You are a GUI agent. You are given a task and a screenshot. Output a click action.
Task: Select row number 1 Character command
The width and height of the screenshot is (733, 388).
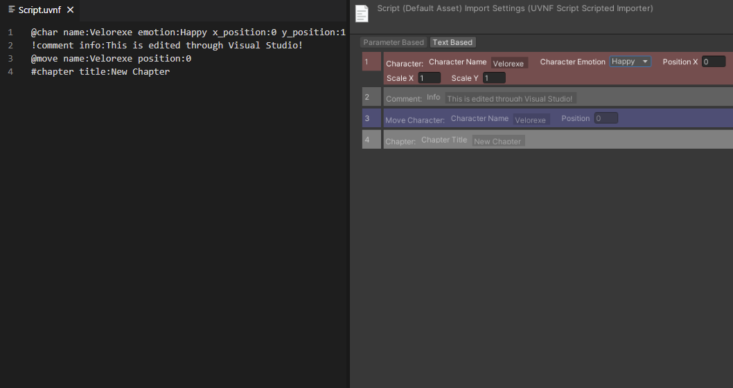pos(371,62)
